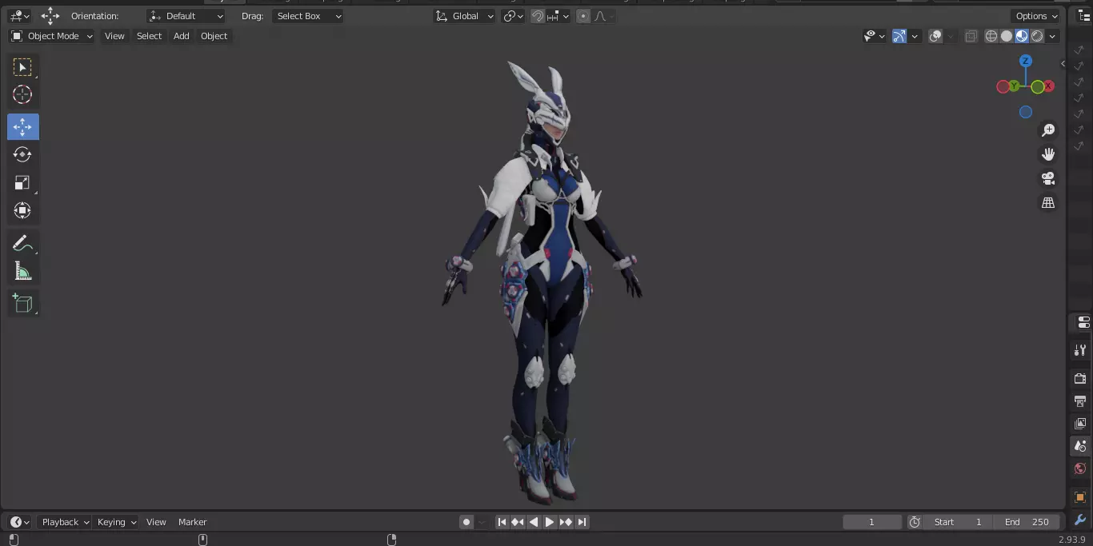Open the Scene properties tab
The height and width of the screenshot is (546, 1093).
click(x=1080, y=446)
